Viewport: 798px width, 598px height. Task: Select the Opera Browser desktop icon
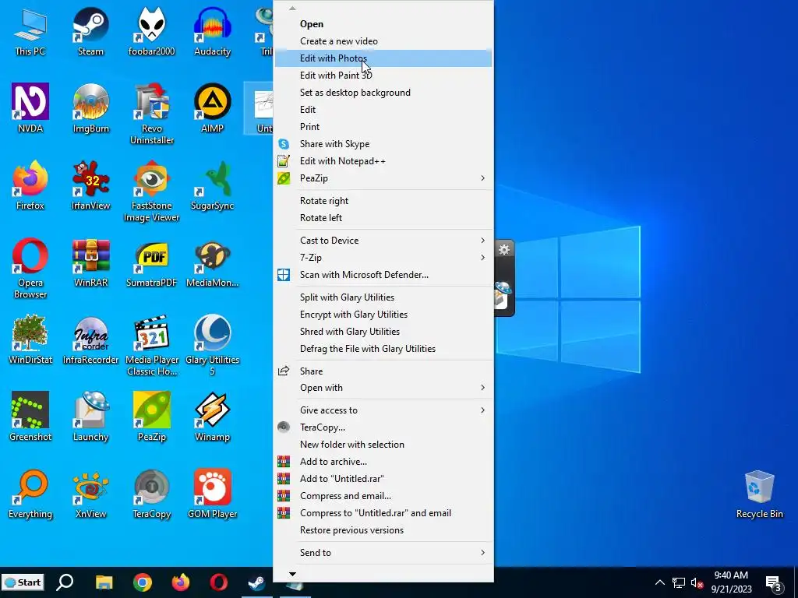coord(30,268)
